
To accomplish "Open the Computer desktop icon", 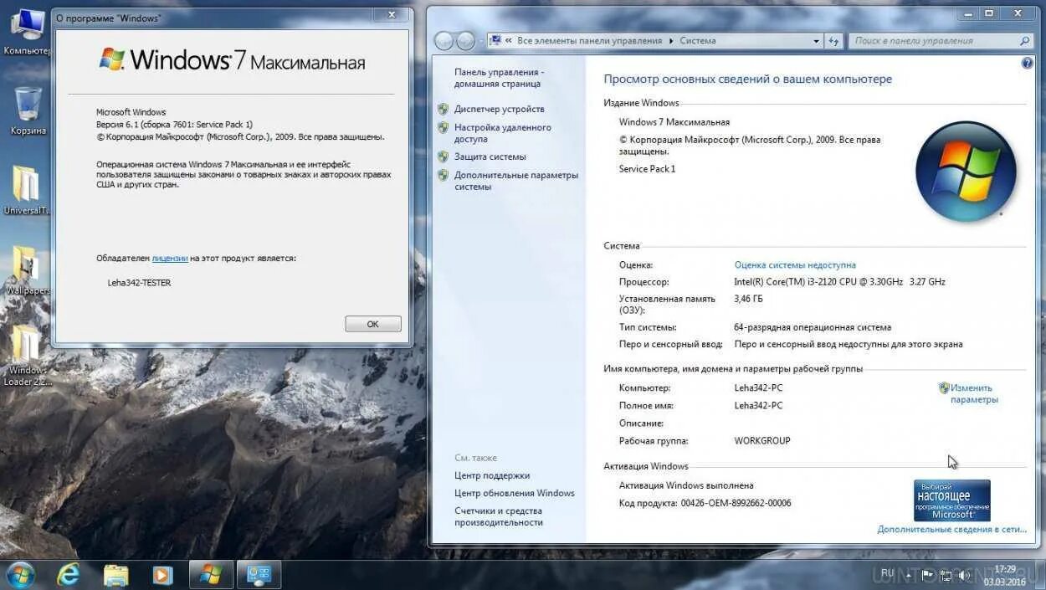I will tap(27, 32).
